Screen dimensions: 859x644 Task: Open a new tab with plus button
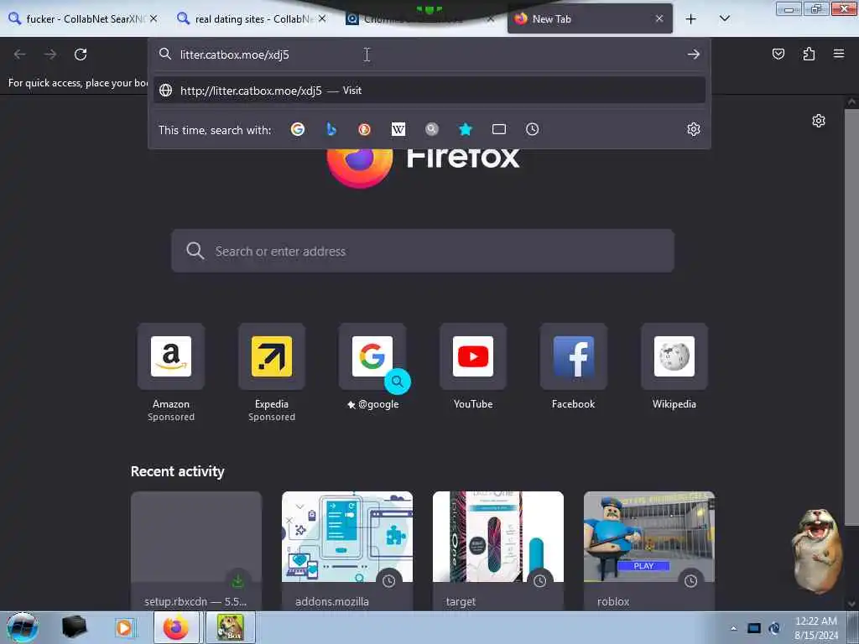click(691, 18)
